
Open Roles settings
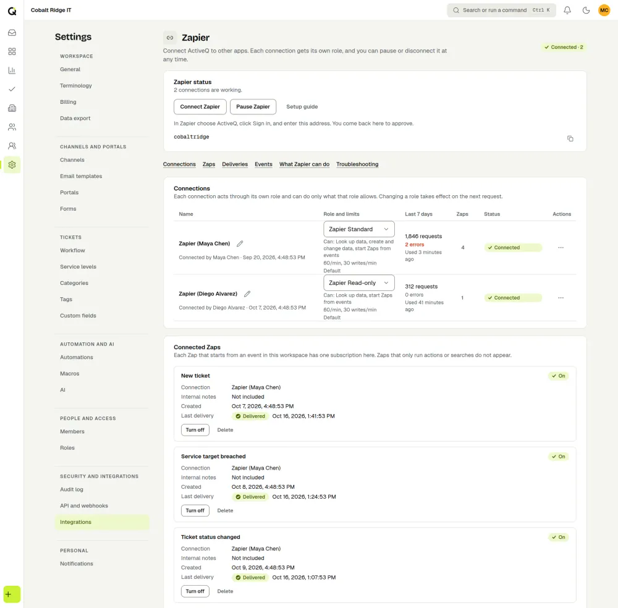click(102, 448)
